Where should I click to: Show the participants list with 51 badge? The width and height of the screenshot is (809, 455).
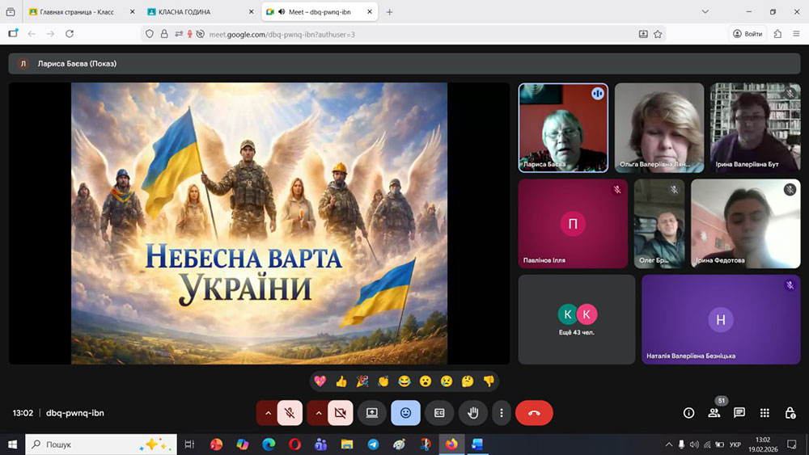point(714,413)
